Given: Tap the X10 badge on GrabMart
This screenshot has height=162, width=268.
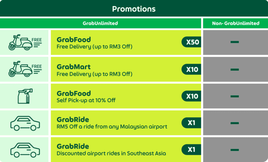Looking at the screenshot, I should point(191,69).
